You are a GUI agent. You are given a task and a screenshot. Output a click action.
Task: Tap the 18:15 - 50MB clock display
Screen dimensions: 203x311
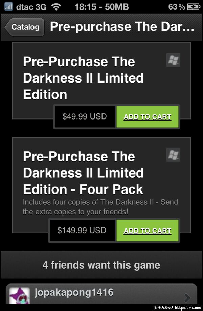(101, 6)
